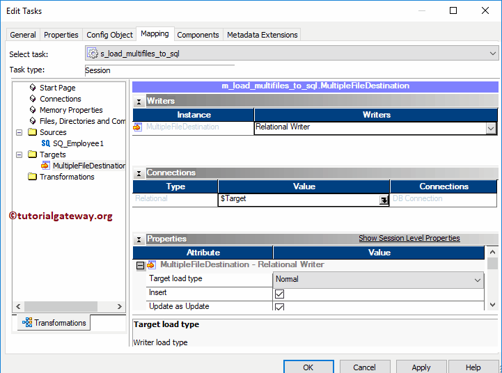Click Show Session Level Properties link
Screen dimensions: 502x373
(409, 238)
